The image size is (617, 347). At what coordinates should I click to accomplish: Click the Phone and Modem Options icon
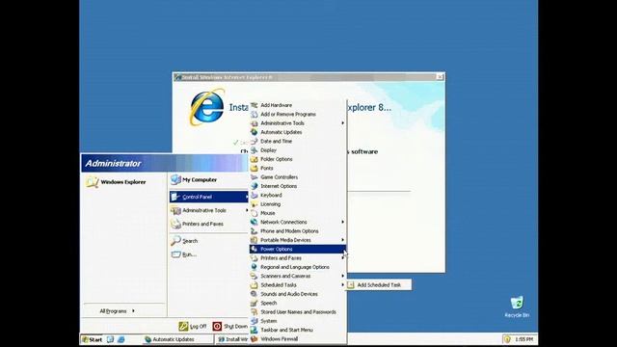click(255, 231)
